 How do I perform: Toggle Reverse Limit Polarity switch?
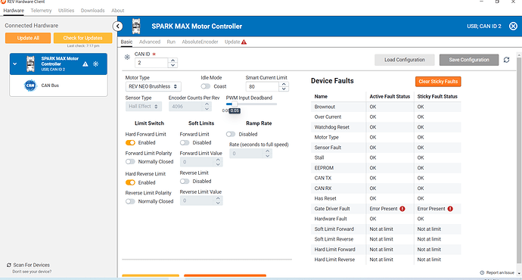pyautogui.click(x=130, y=201)
